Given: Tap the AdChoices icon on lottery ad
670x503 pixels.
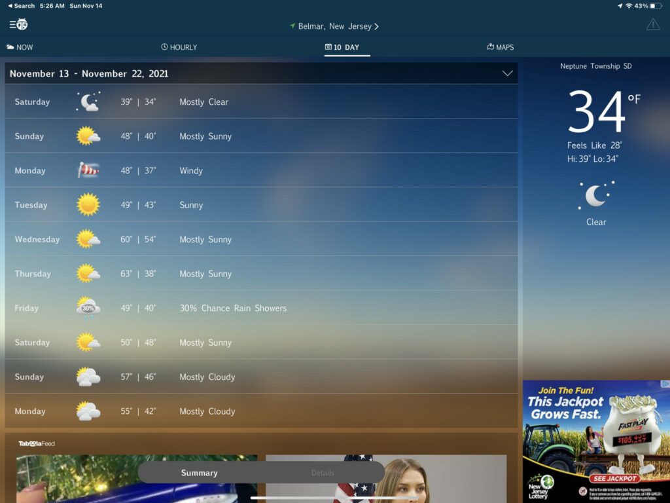Looking at the screenshot, I should pos(665,384).
